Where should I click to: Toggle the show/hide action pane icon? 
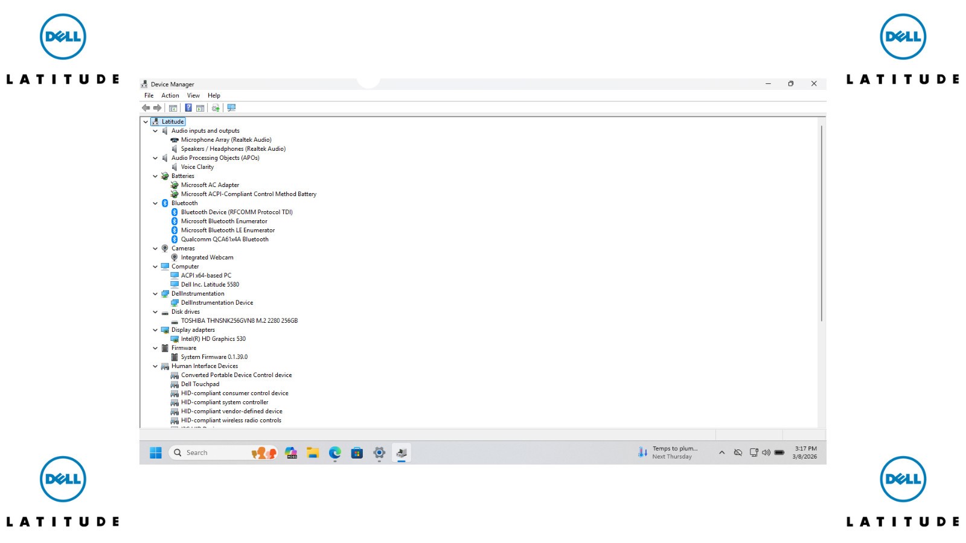click(x=200, y=108)
